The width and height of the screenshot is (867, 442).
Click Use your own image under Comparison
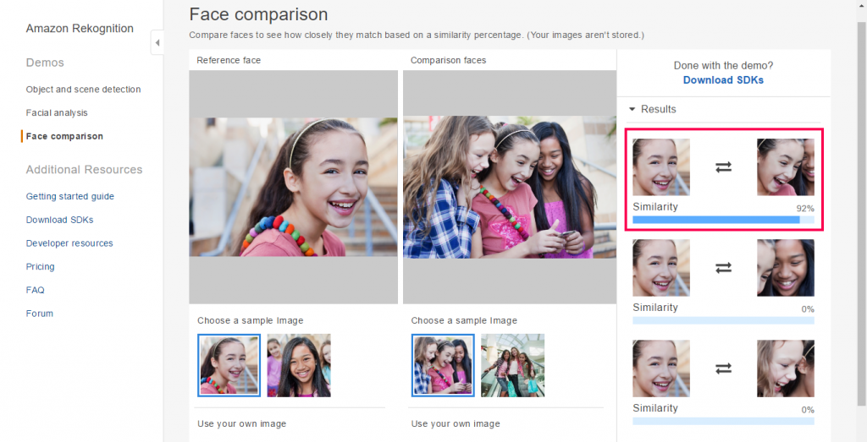click(456, 423)
